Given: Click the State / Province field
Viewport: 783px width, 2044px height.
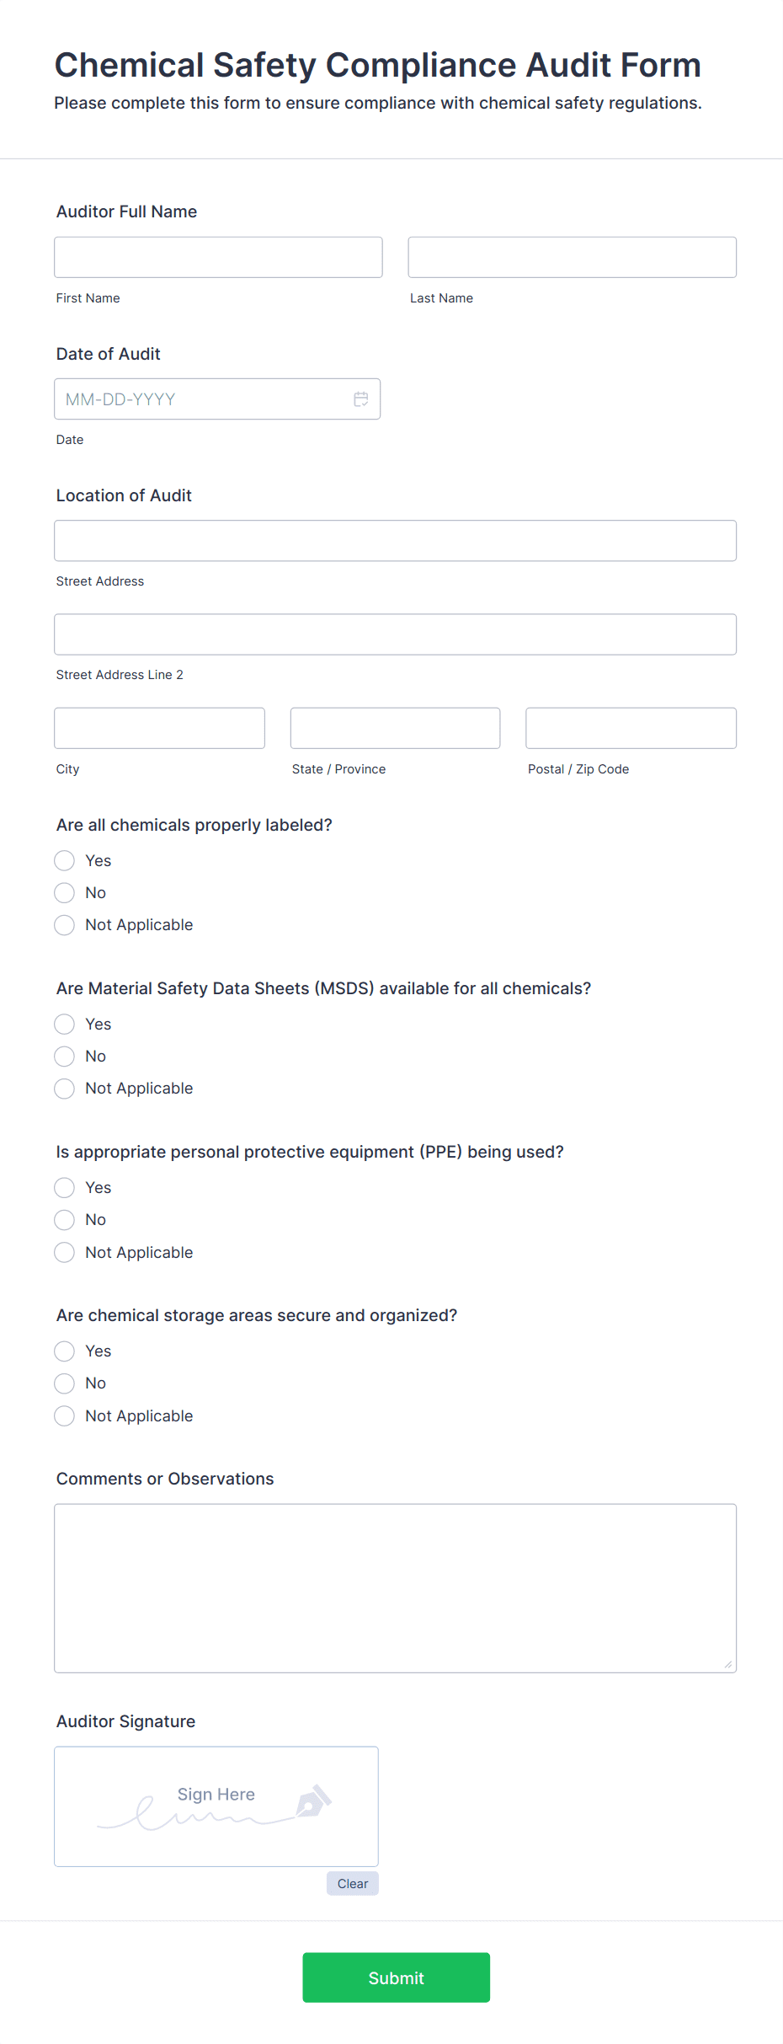Looking at the screenshot, I should [x=395, y=727].
